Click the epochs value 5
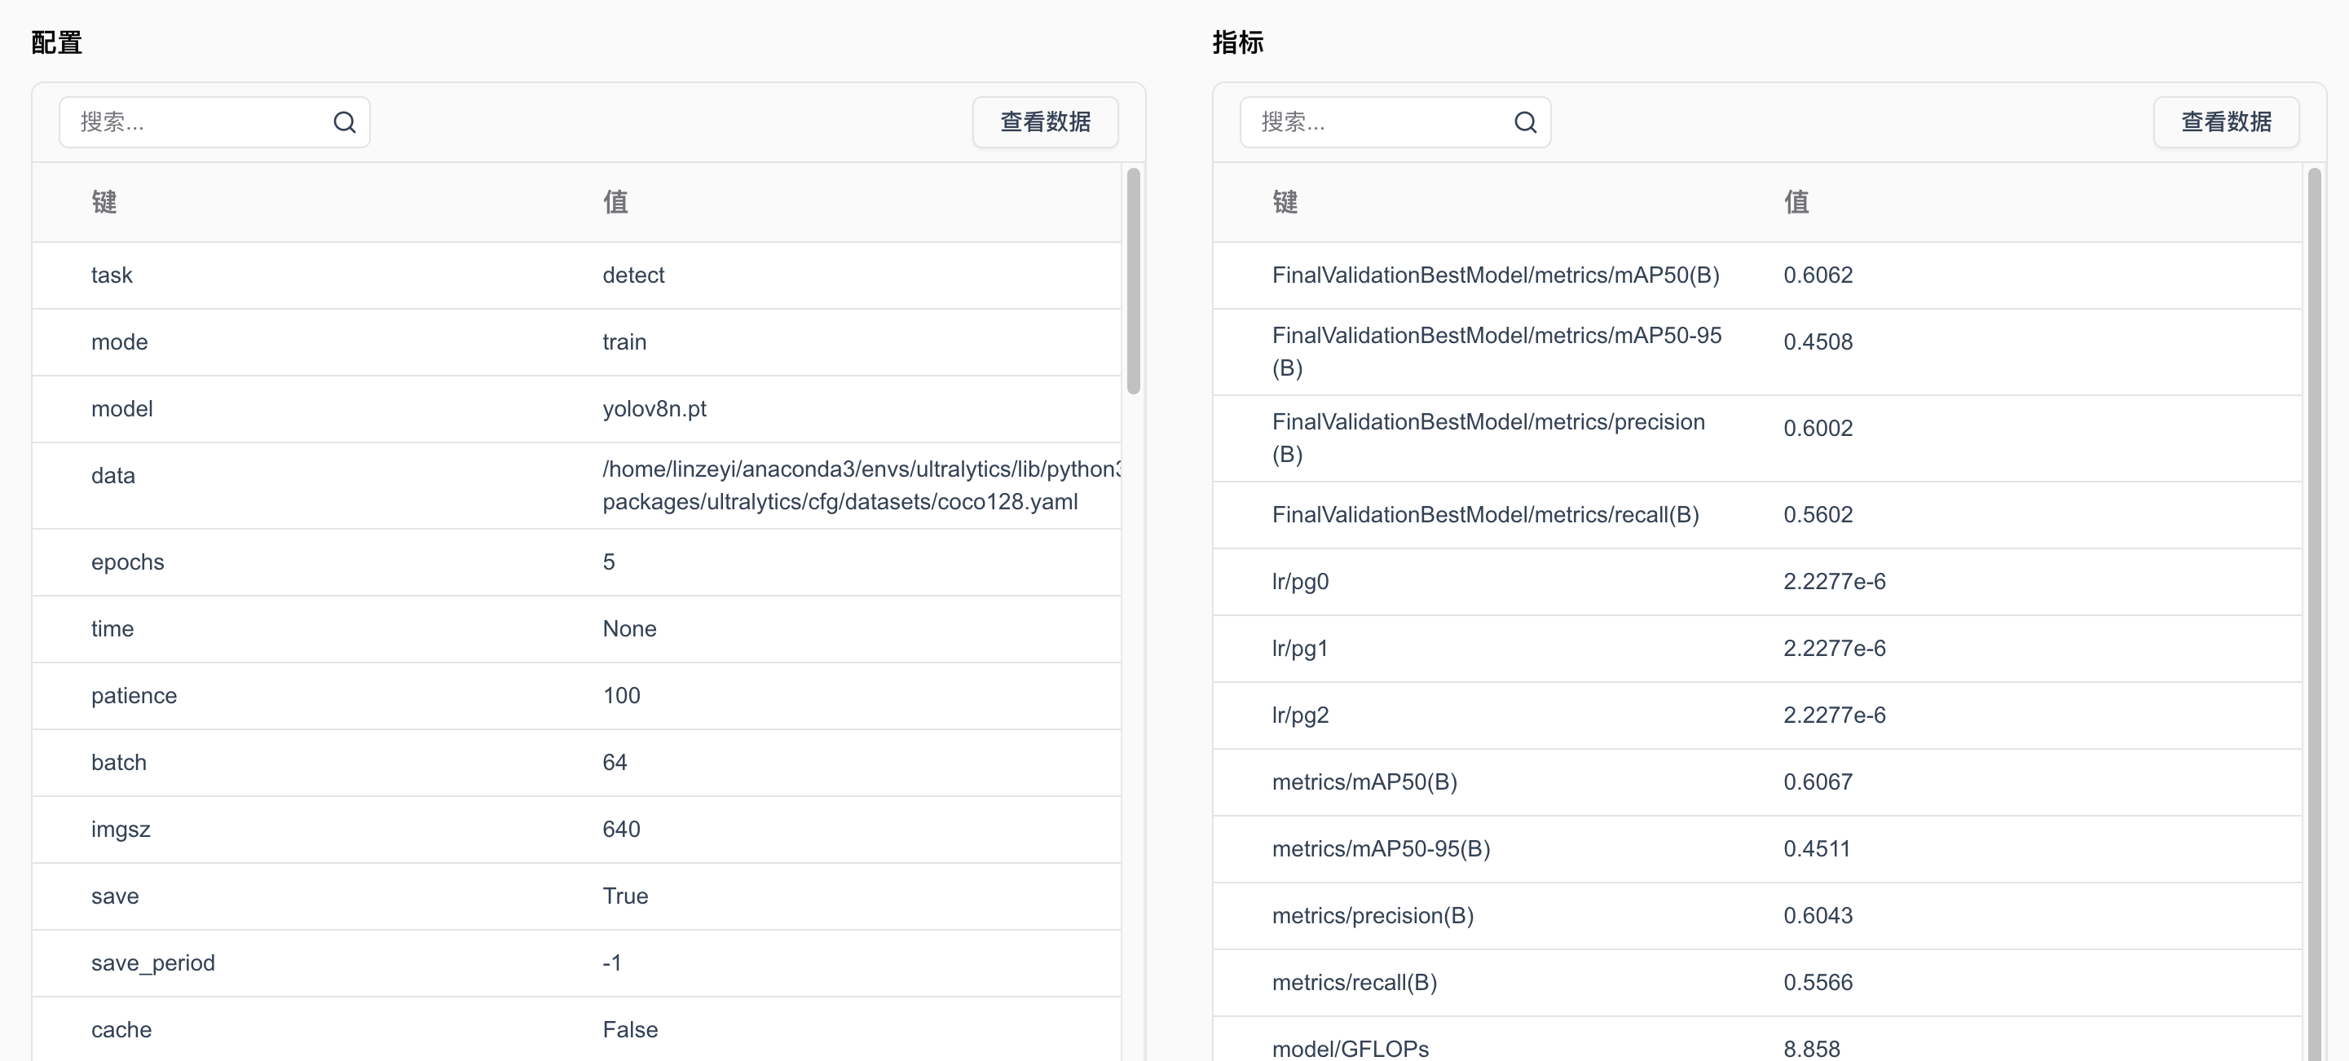Image resolution: width=2349 pixels, height=1061 pixels. pyautogui.click(x=608, y=561)
